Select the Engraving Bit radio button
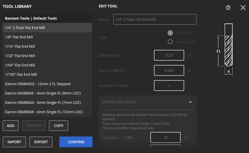 click(170, 42)
